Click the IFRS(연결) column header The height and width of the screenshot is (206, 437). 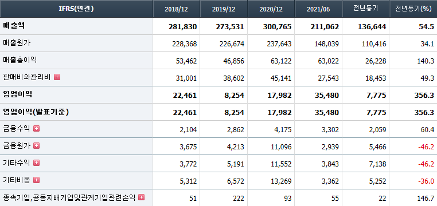pyautogui.click(x=76, y=9)
